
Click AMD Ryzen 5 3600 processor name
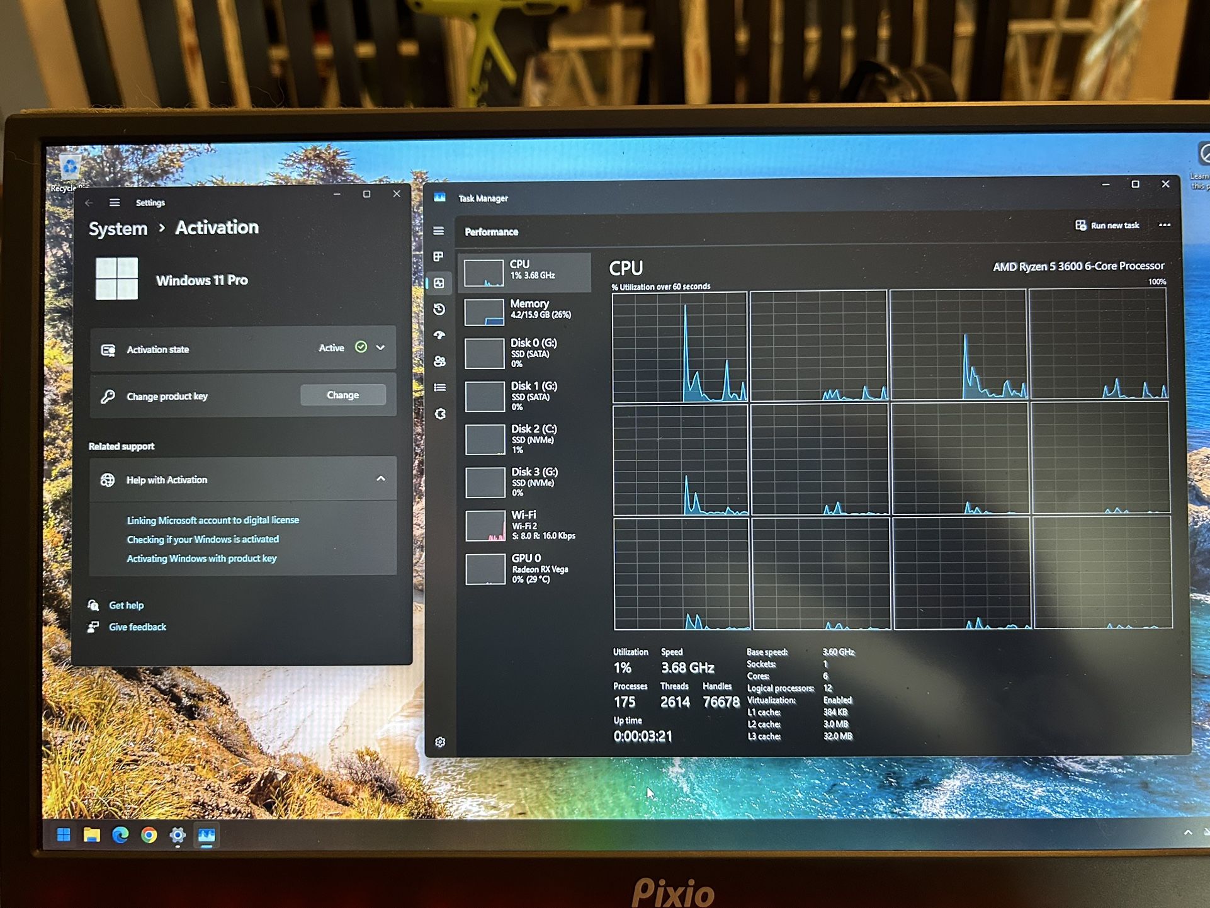point(1078,266)
